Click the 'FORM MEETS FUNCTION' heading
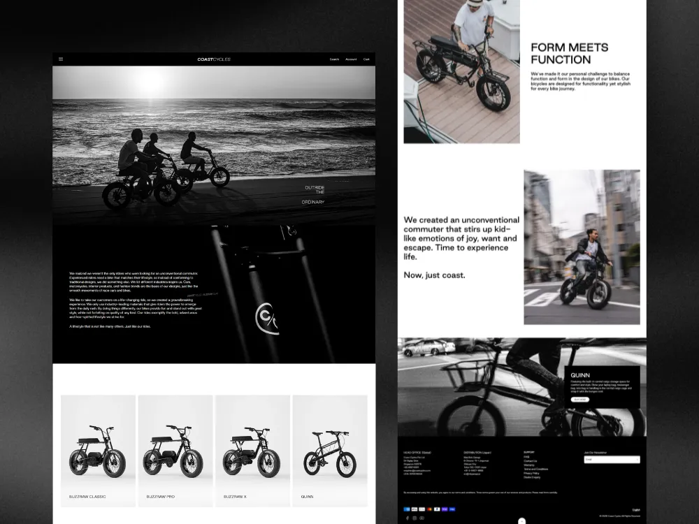 (x=569, y=54)
